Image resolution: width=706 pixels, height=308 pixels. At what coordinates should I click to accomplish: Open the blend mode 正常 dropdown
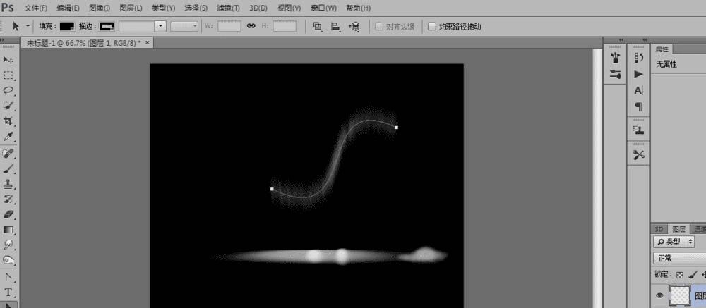[x=679, y=259]
